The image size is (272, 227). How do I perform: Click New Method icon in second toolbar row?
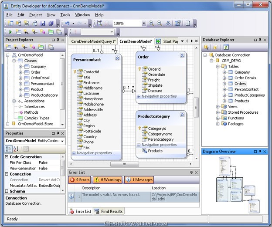43,32
